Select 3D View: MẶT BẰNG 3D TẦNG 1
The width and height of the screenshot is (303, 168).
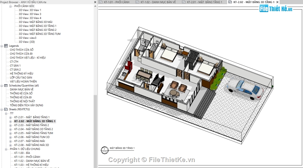[38, 26]
